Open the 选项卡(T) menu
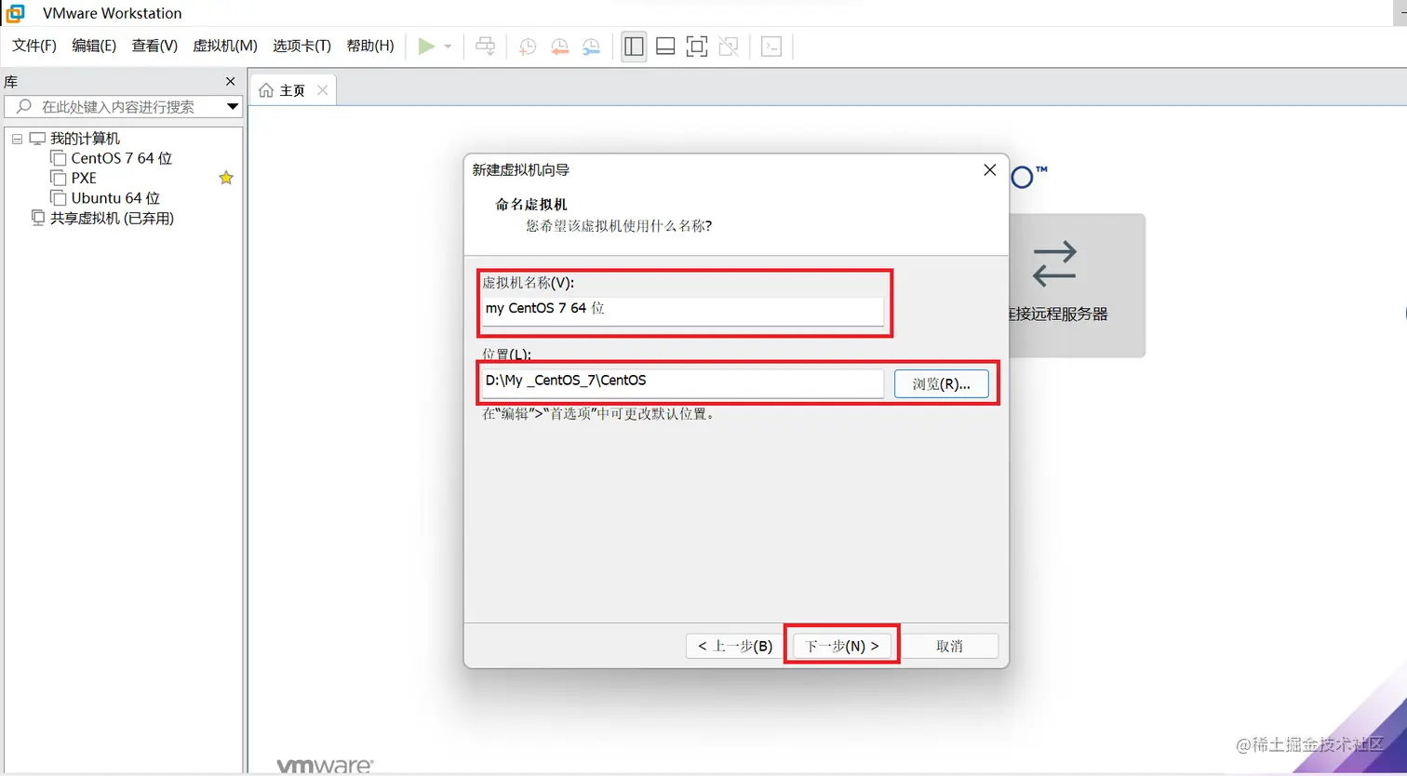Image resolution: width=1407 pixels, height=776 pixels. (301, 46)
